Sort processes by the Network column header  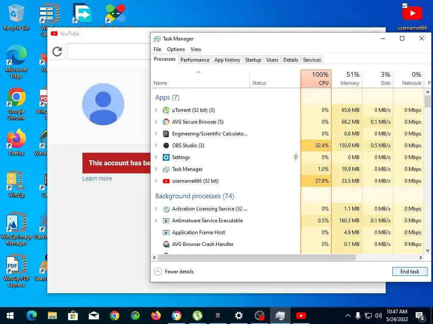click(x=409, y=79)
